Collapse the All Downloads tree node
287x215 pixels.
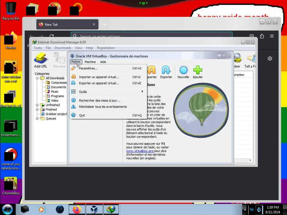(37, 78)
